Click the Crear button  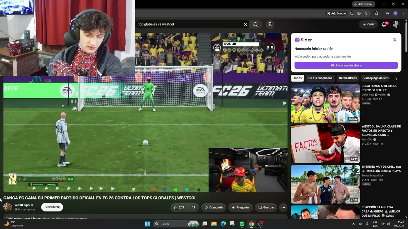coord(368,24)
